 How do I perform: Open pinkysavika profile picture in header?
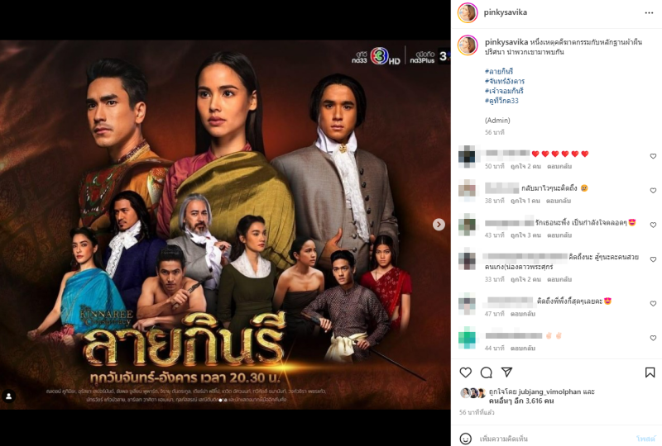[x=468, y=12]
